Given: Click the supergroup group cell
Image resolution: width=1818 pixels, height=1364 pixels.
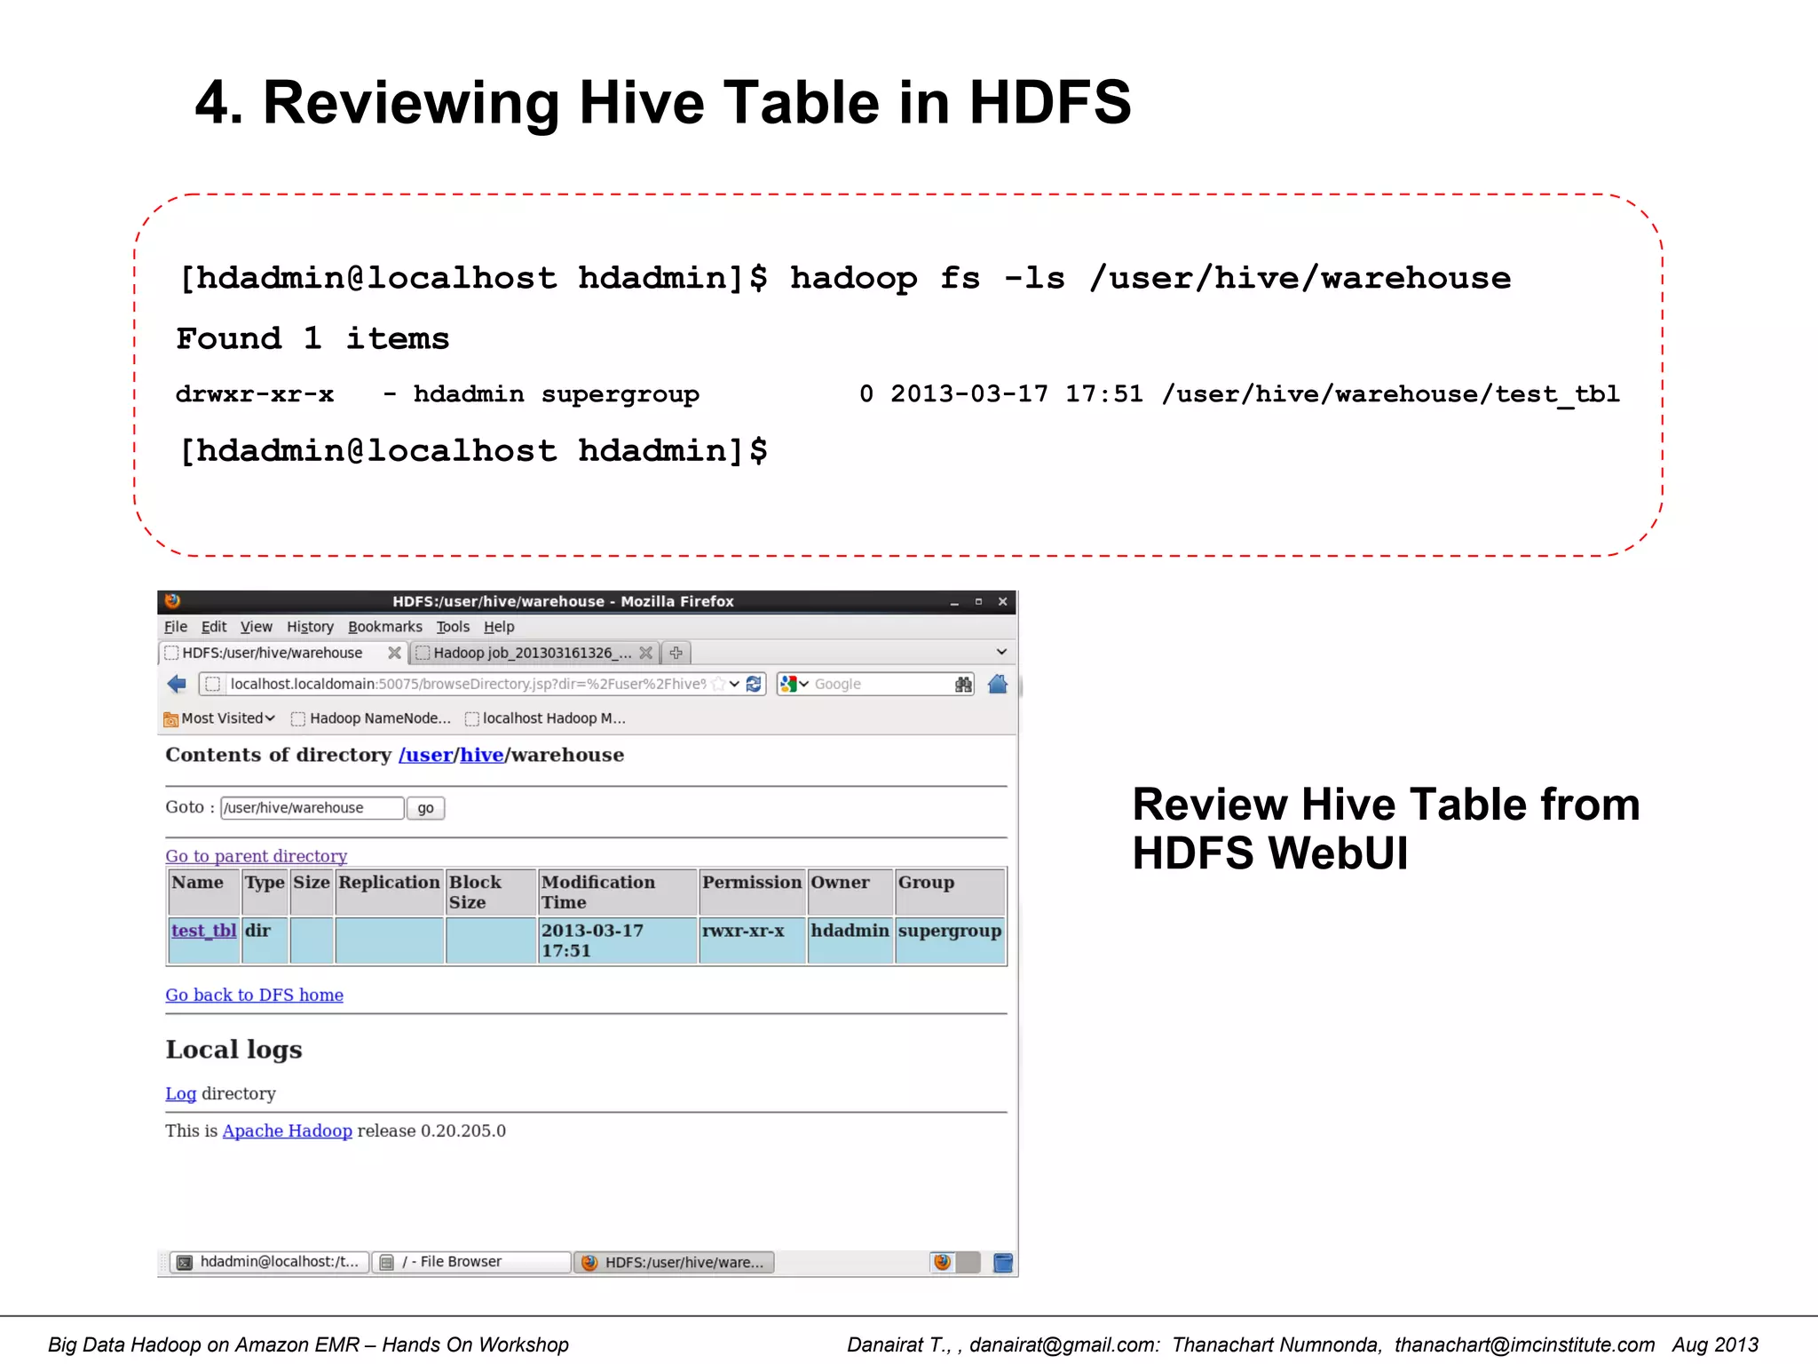Looking at the screenshot, I should coord(950,940).
